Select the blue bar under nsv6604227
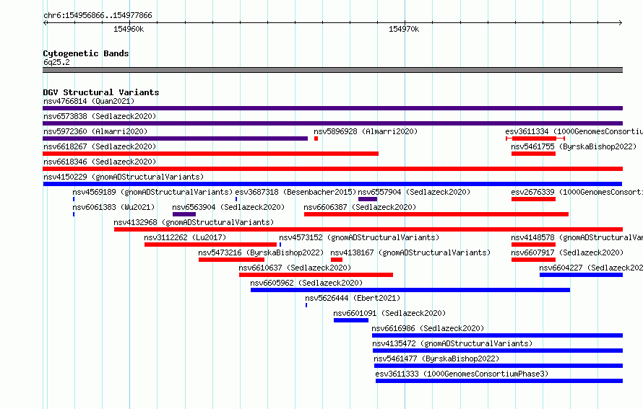 tap(581, 275)
